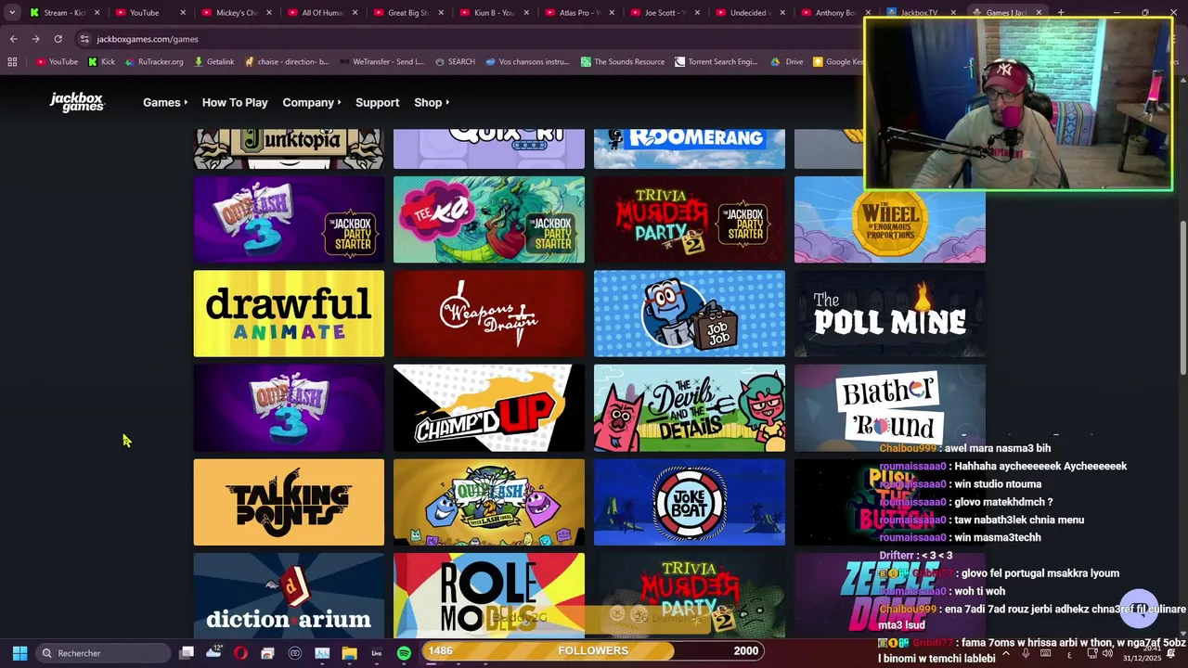Image resolution: width=1188 pixels, height=668 pixels.
Task: Open the Weapons Drawn game
Action: click(489, 314)
